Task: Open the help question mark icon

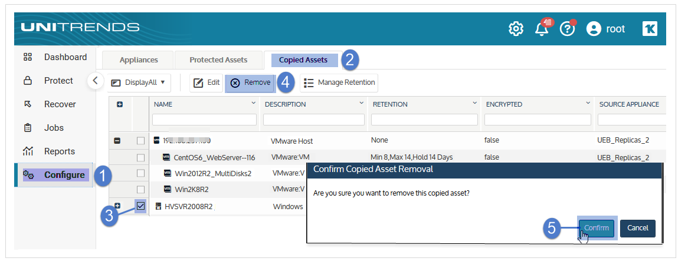Action: pyautogui.click(x=568, y=29)
